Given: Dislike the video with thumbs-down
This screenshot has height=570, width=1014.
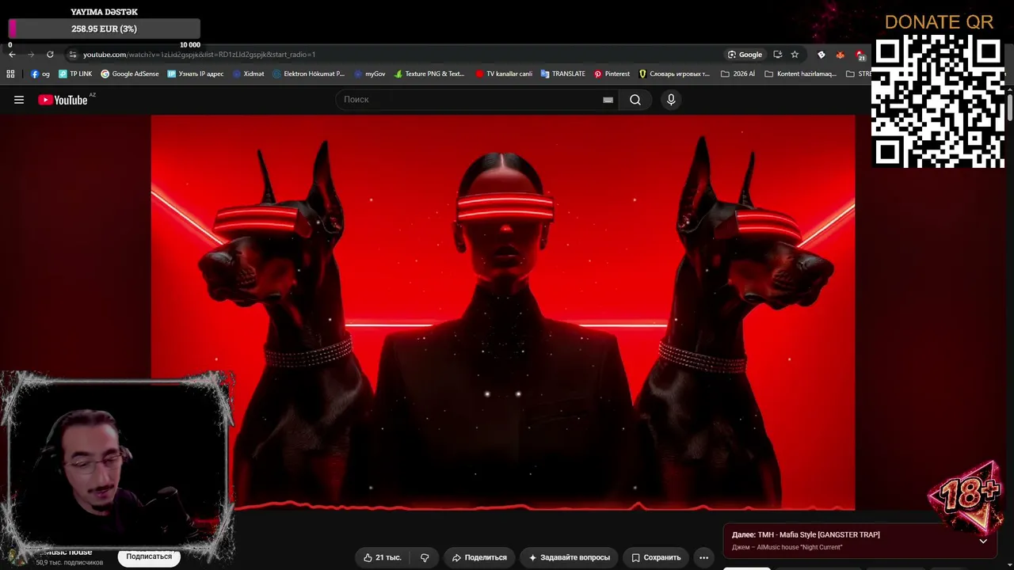Looking at the screenshot, I should pyautogui.click(x=425, y=557).
